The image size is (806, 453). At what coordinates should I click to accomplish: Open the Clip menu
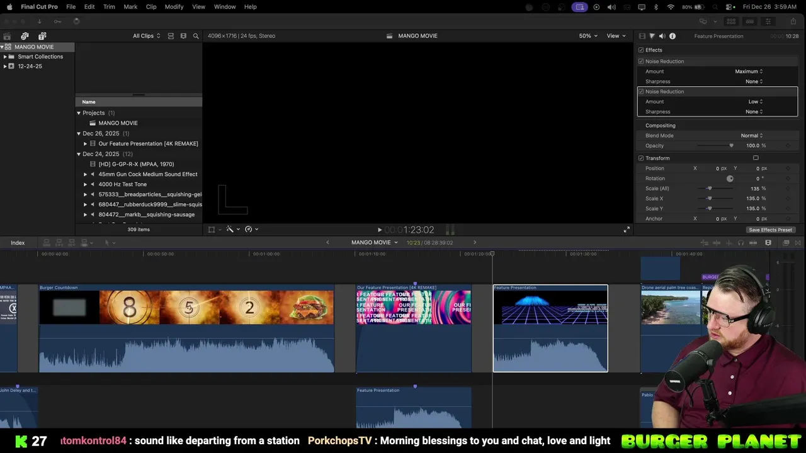point(151,7)
